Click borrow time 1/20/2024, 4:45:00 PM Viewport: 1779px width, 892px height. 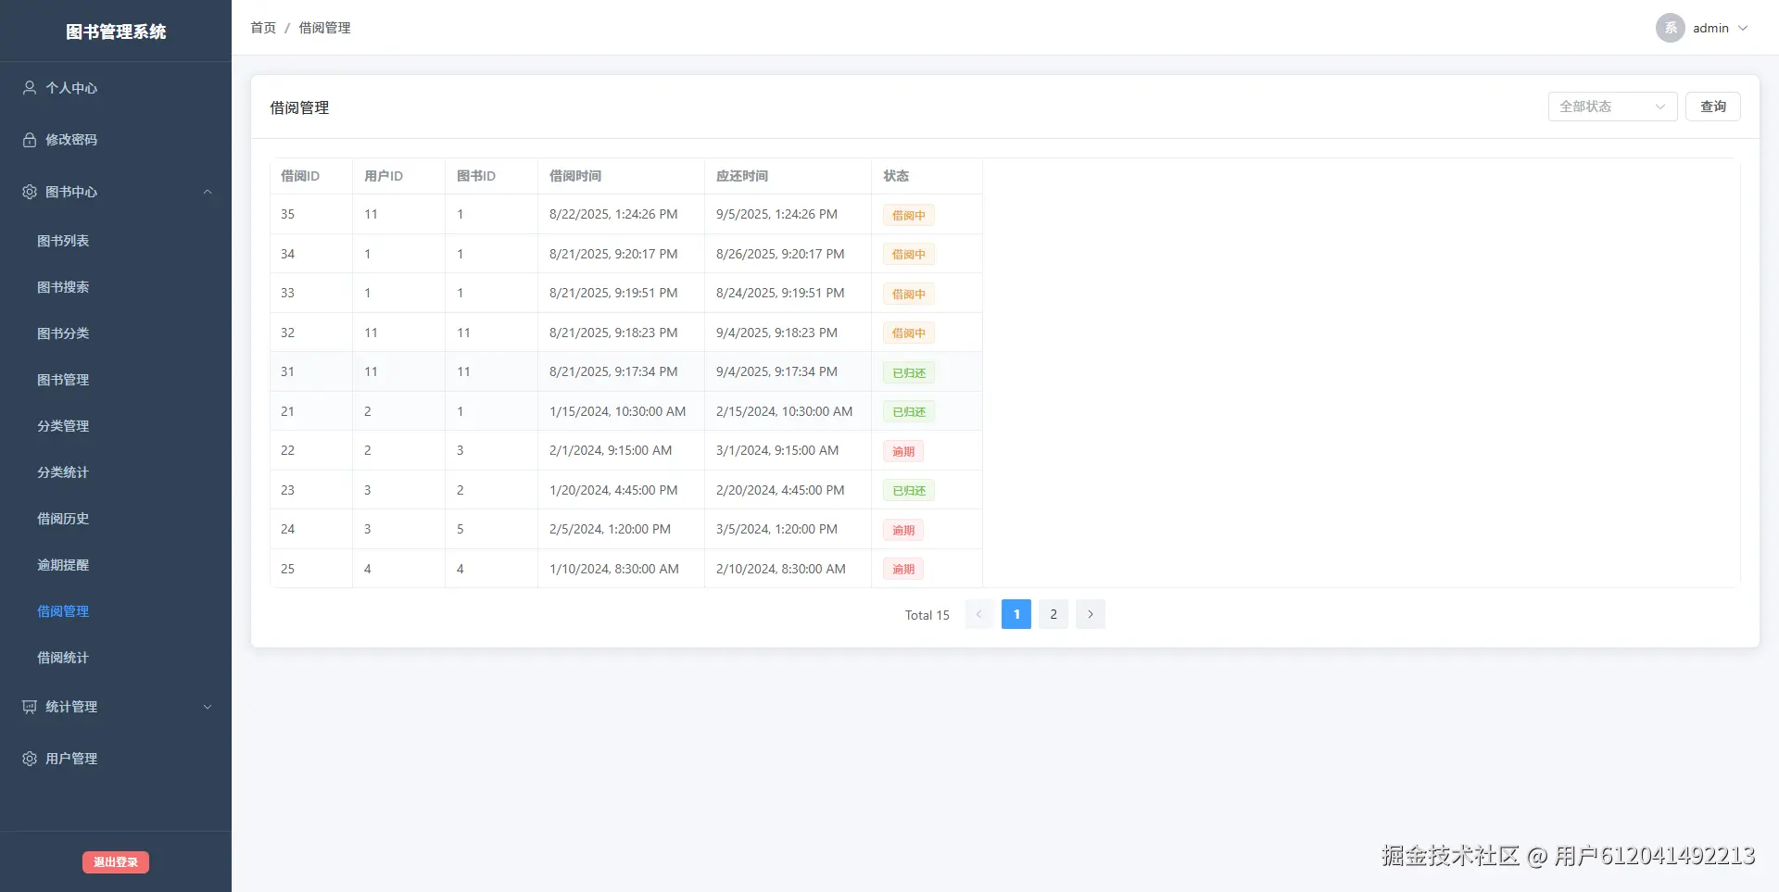coord(613,490)
